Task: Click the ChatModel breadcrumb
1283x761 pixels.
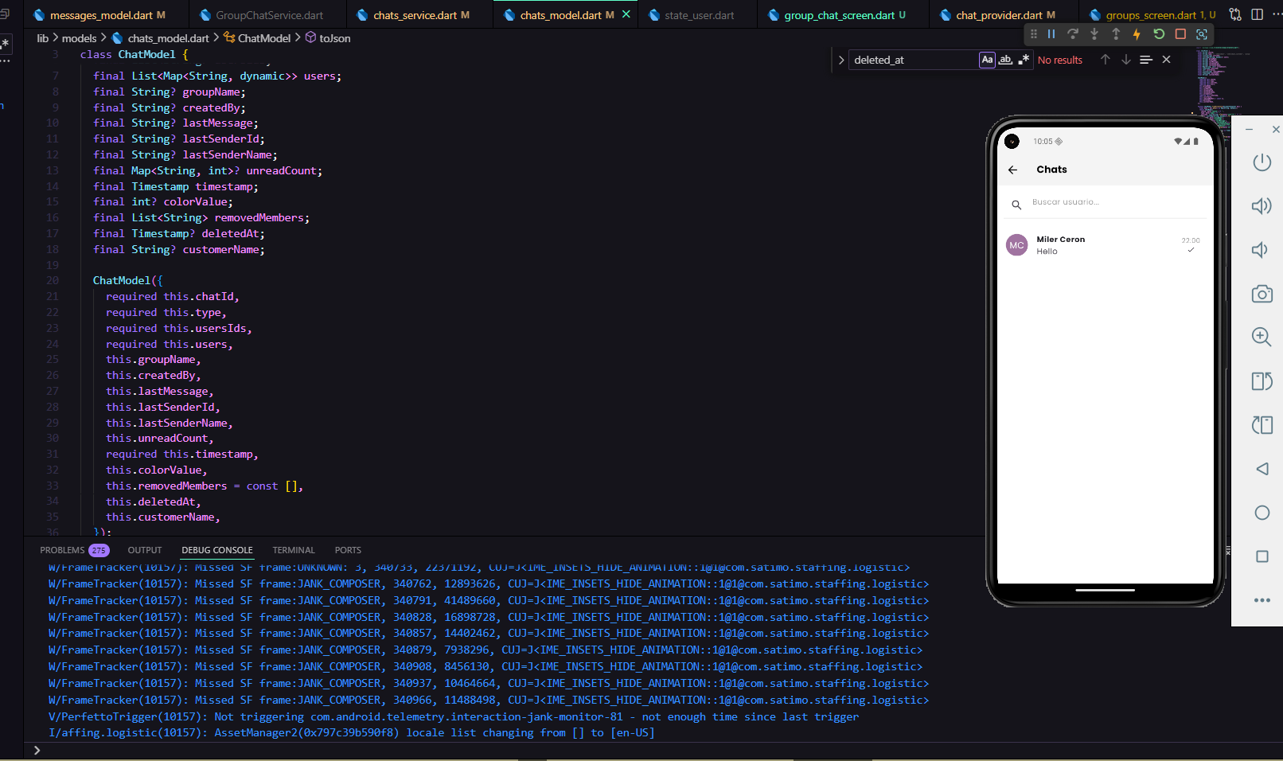Action: 263,38
